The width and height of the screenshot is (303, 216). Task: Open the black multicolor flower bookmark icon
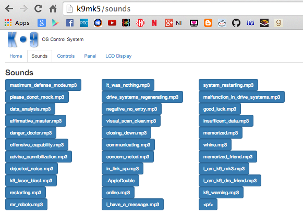tap(126, 23)
